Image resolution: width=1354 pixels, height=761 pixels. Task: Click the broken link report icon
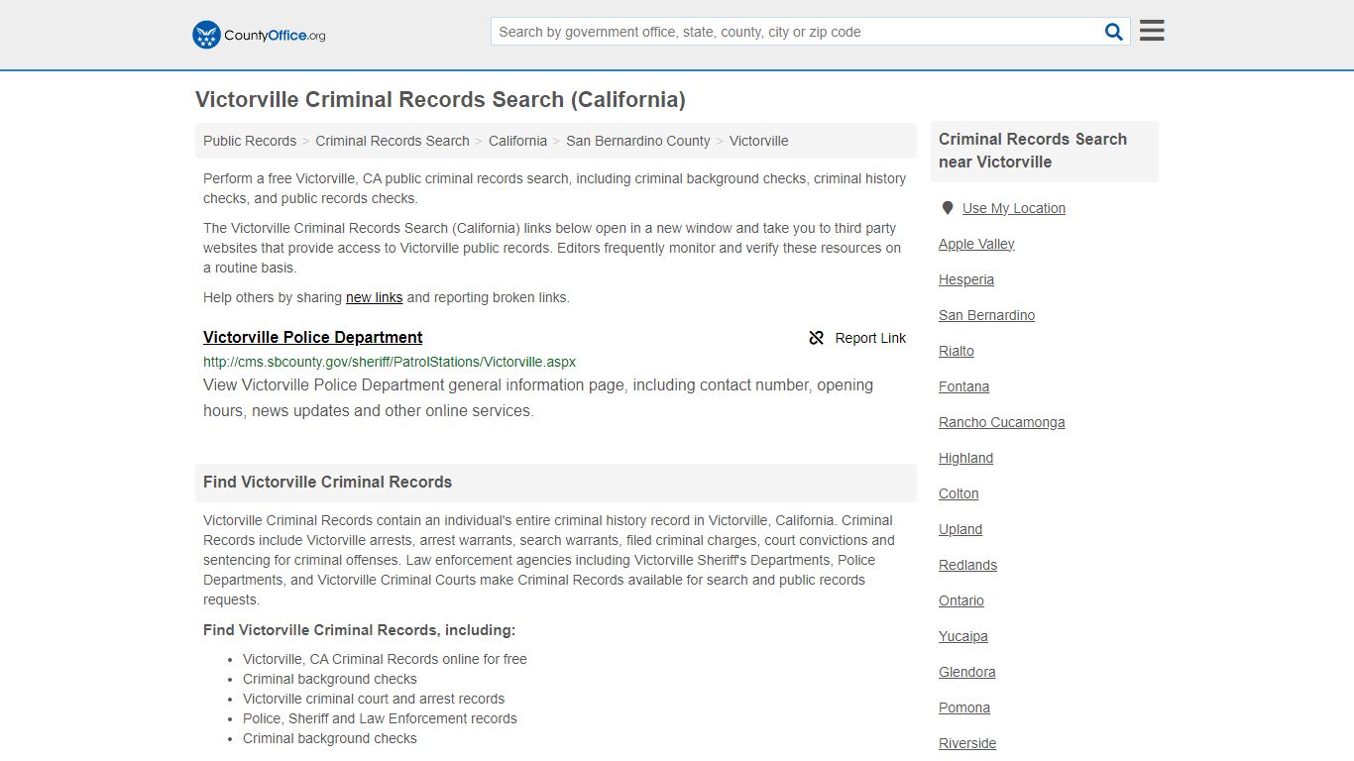817,338
